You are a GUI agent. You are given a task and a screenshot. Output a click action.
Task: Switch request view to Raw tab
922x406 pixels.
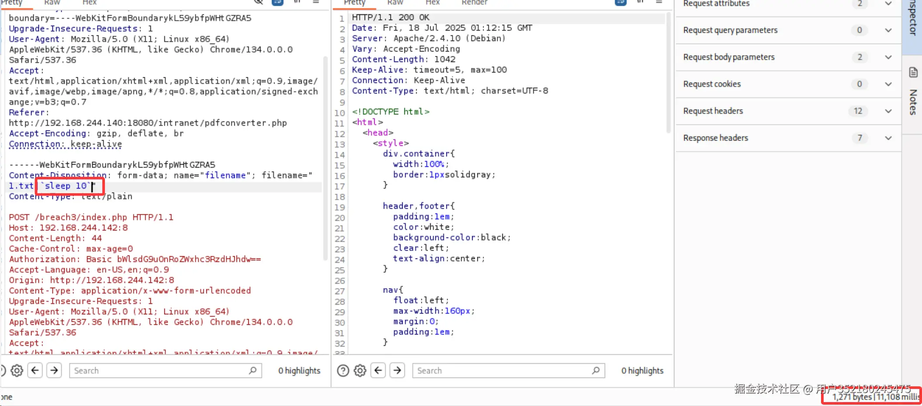[52, 3]
